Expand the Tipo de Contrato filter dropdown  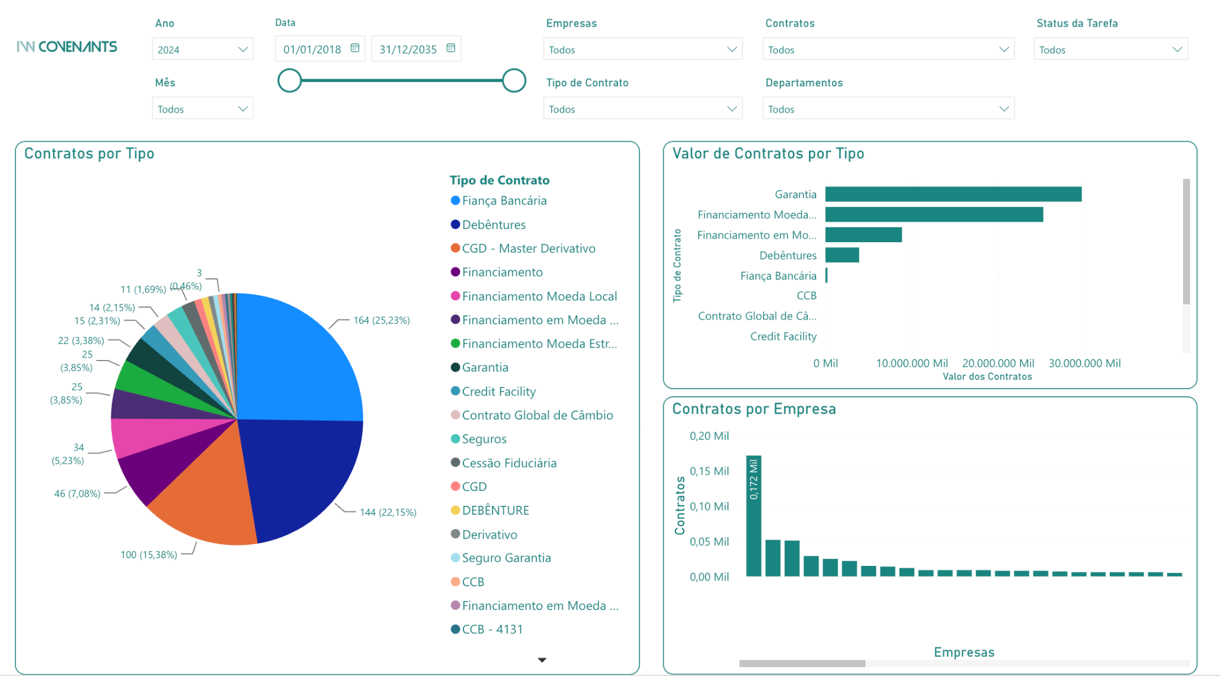(643, 109)
